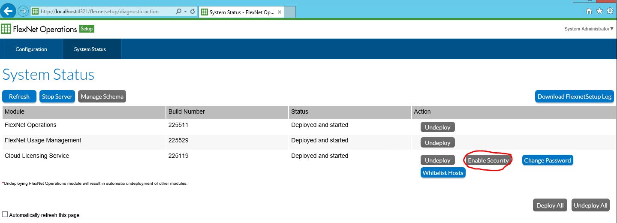This screenshot has width=617, height=223.
Task: Open Favorites with the star icon
Action: pos(599,11)
